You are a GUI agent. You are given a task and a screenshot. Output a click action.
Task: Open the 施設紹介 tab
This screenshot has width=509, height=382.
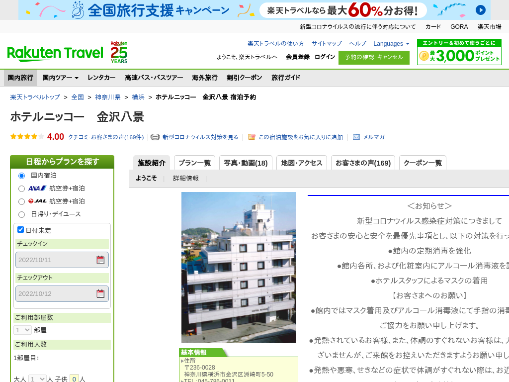(152, 163)
